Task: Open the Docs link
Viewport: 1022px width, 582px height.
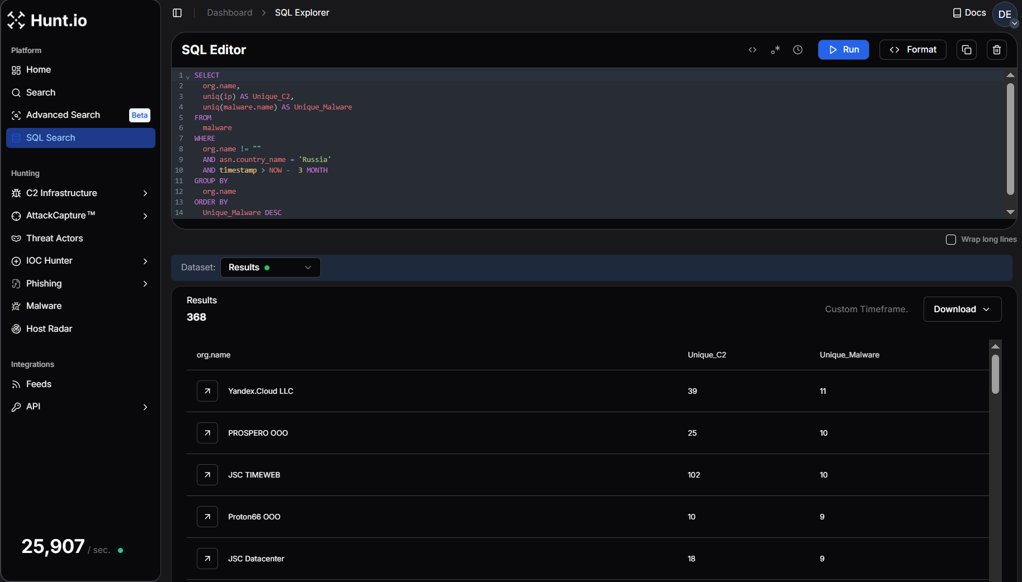Action: [x=969, y=13]
